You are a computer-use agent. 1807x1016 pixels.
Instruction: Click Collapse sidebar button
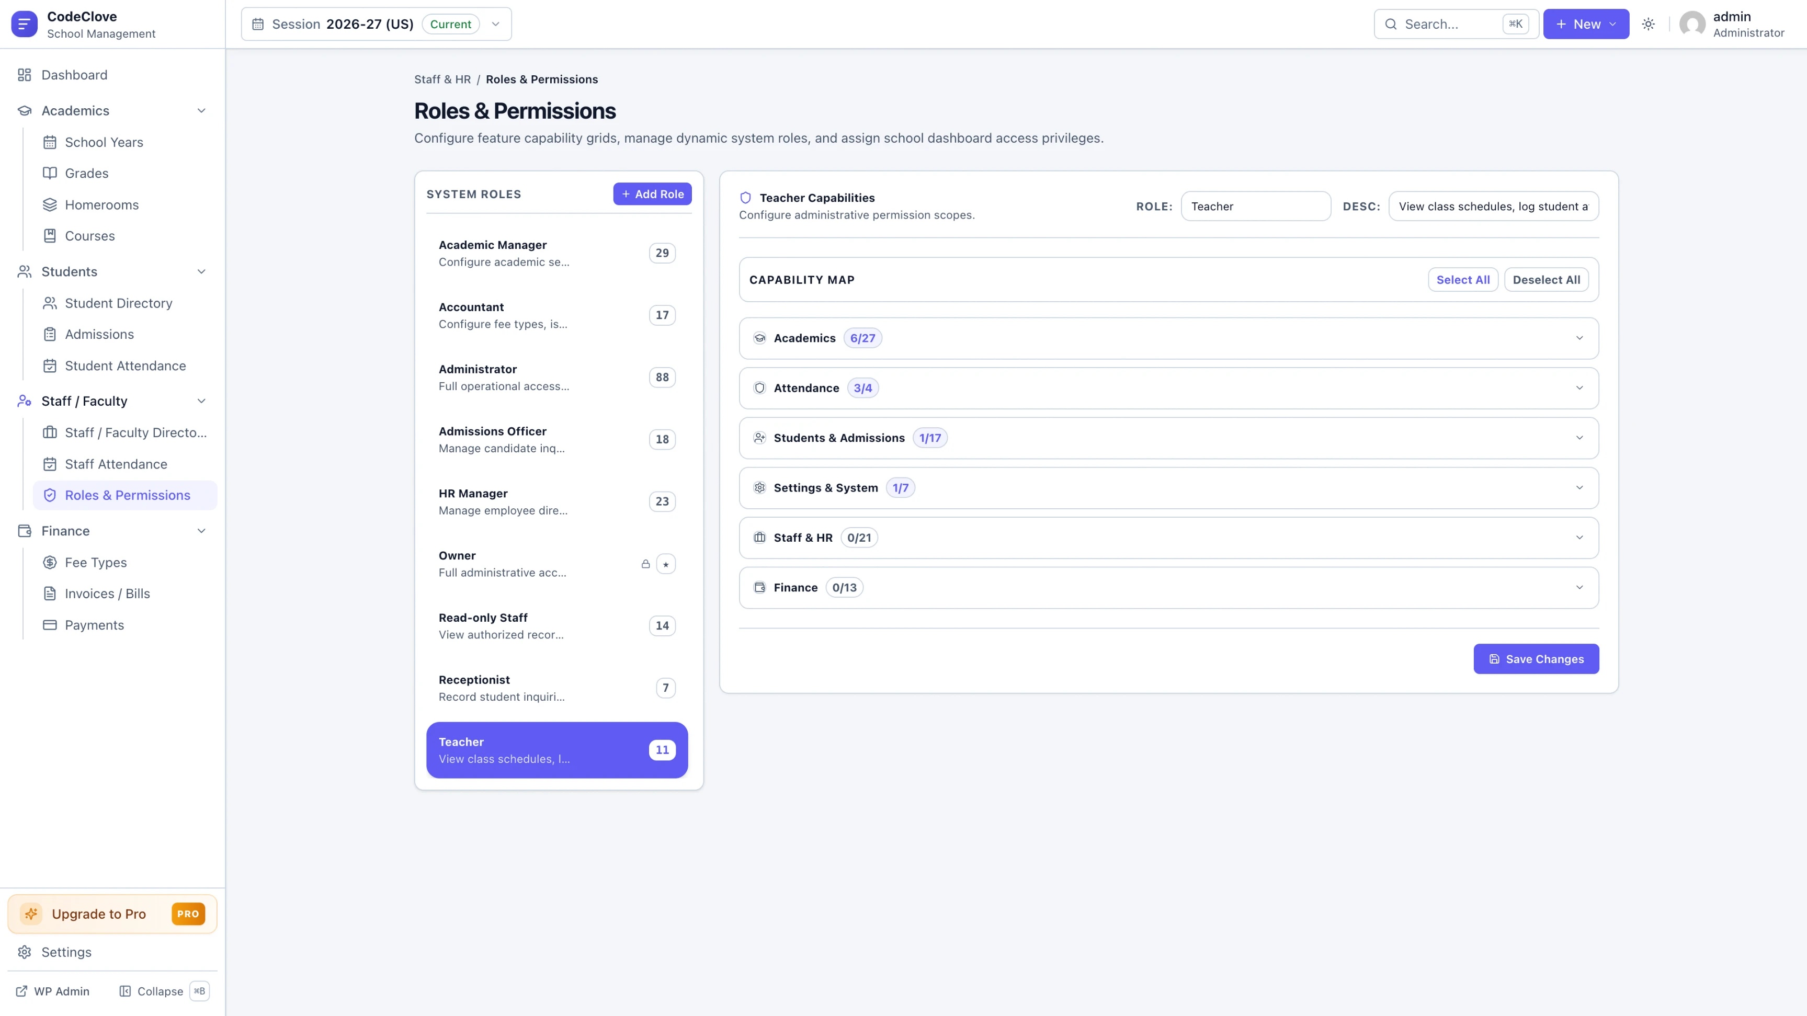tap(164, 991)
